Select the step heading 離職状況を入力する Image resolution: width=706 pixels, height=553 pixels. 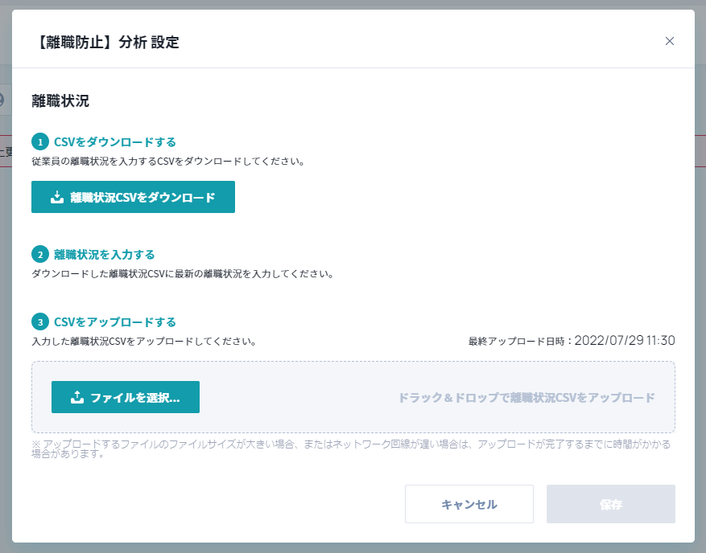tap(105, 255)
